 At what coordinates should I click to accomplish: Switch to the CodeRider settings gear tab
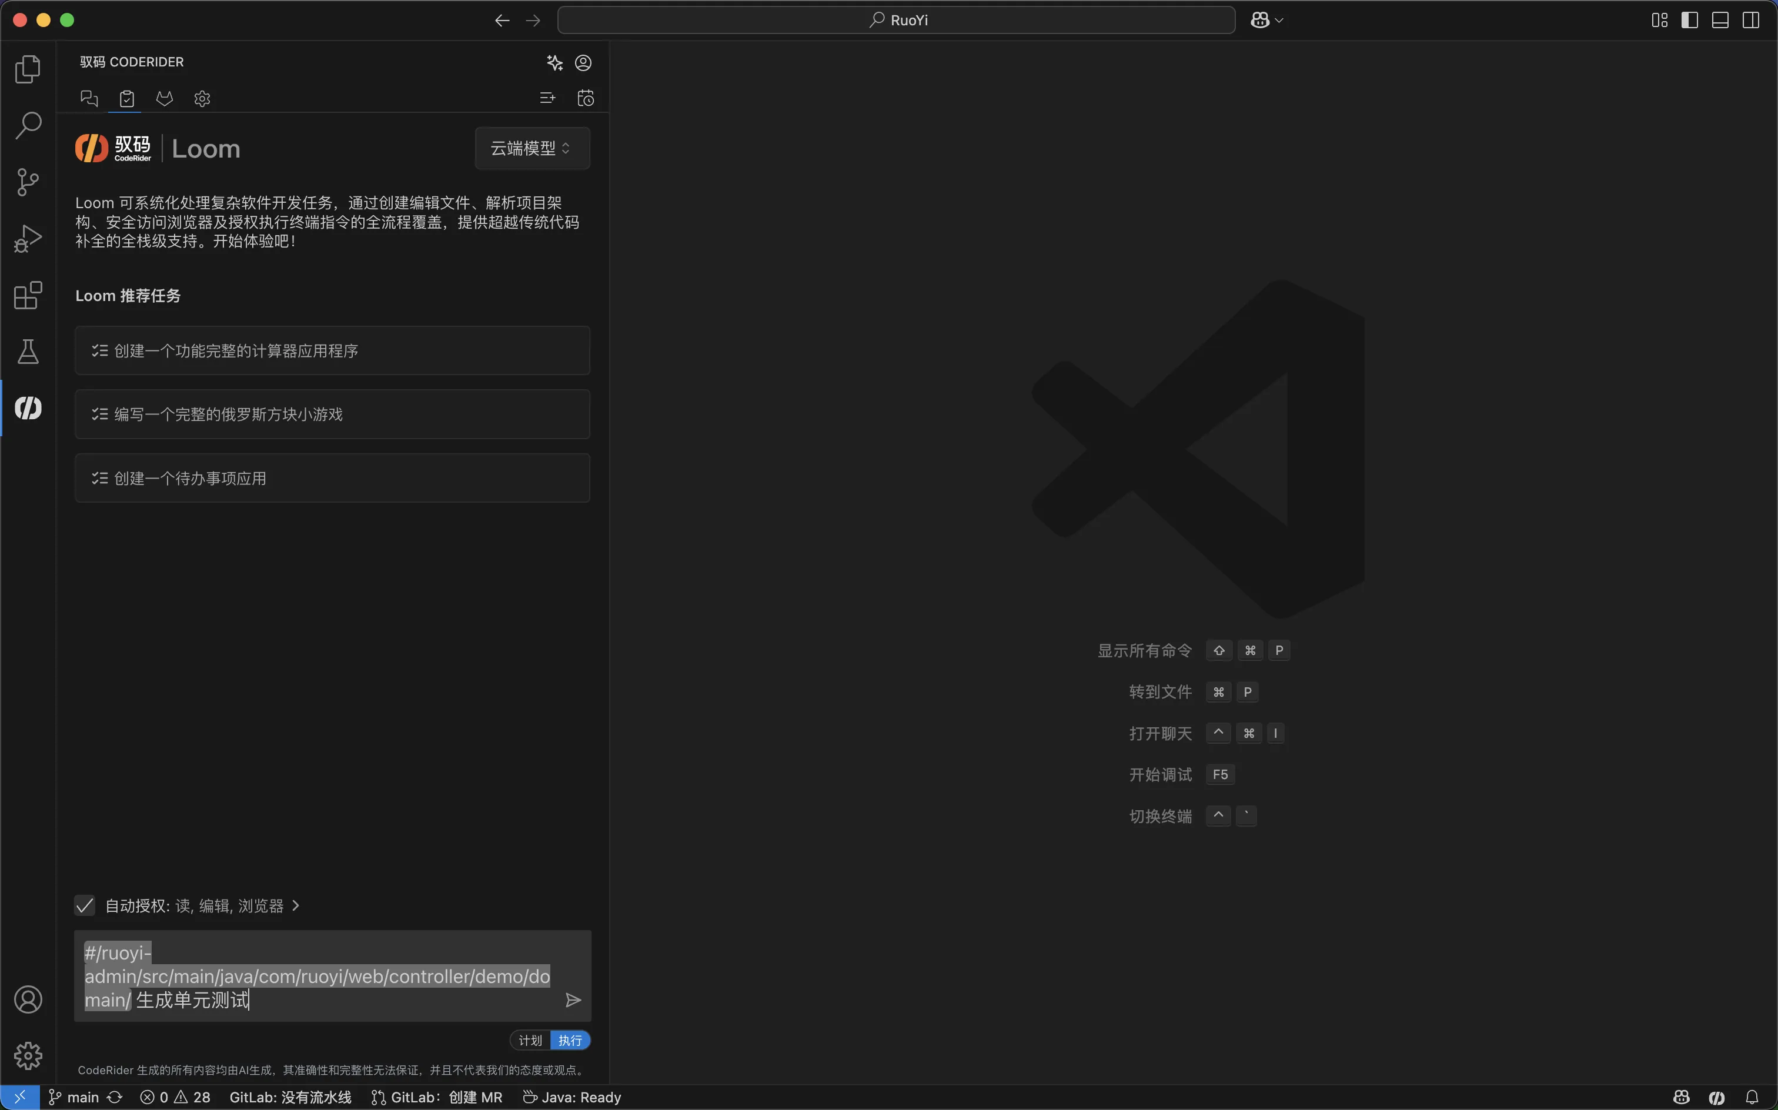pyautogui.click(x=202, y=98)
